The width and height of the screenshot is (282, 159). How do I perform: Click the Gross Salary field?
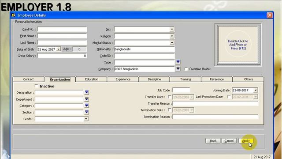(62, 56)
